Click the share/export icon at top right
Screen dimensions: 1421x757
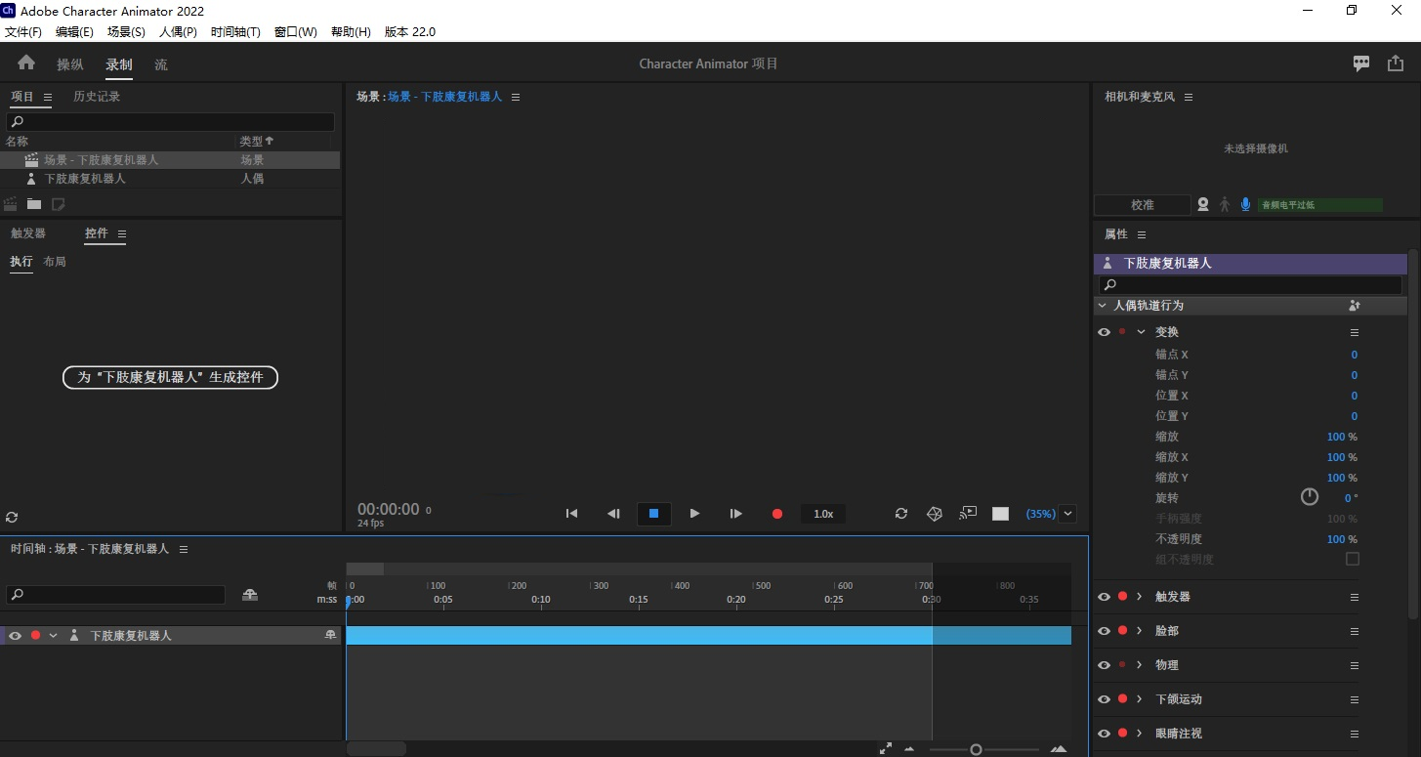(x=1395, y=63)
